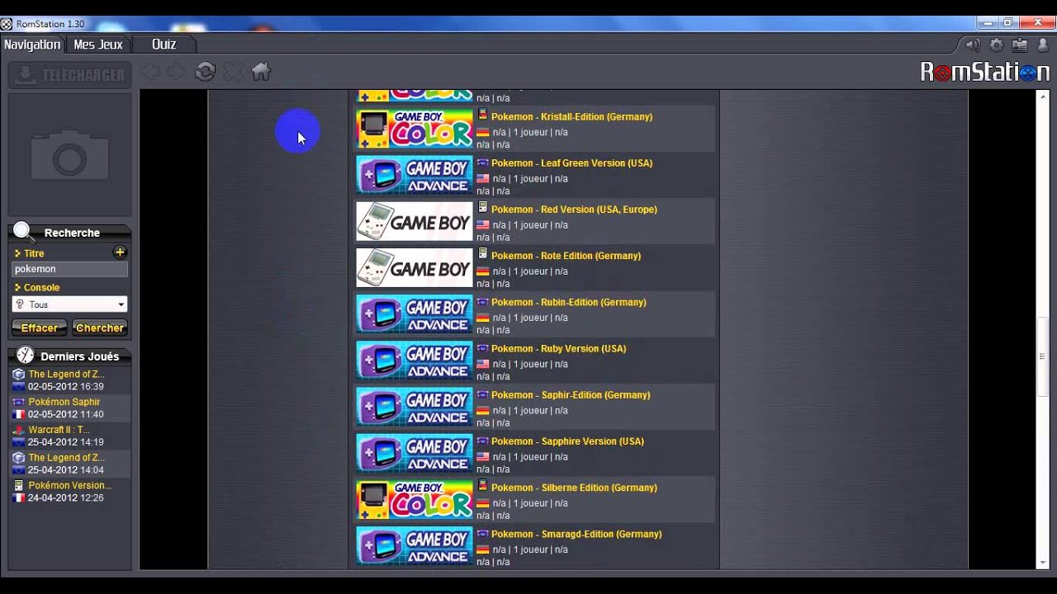Click the Game Boy Advance logo for Rubin-Edition
This screenshot has width=1057, height=594.
point(415,314)
